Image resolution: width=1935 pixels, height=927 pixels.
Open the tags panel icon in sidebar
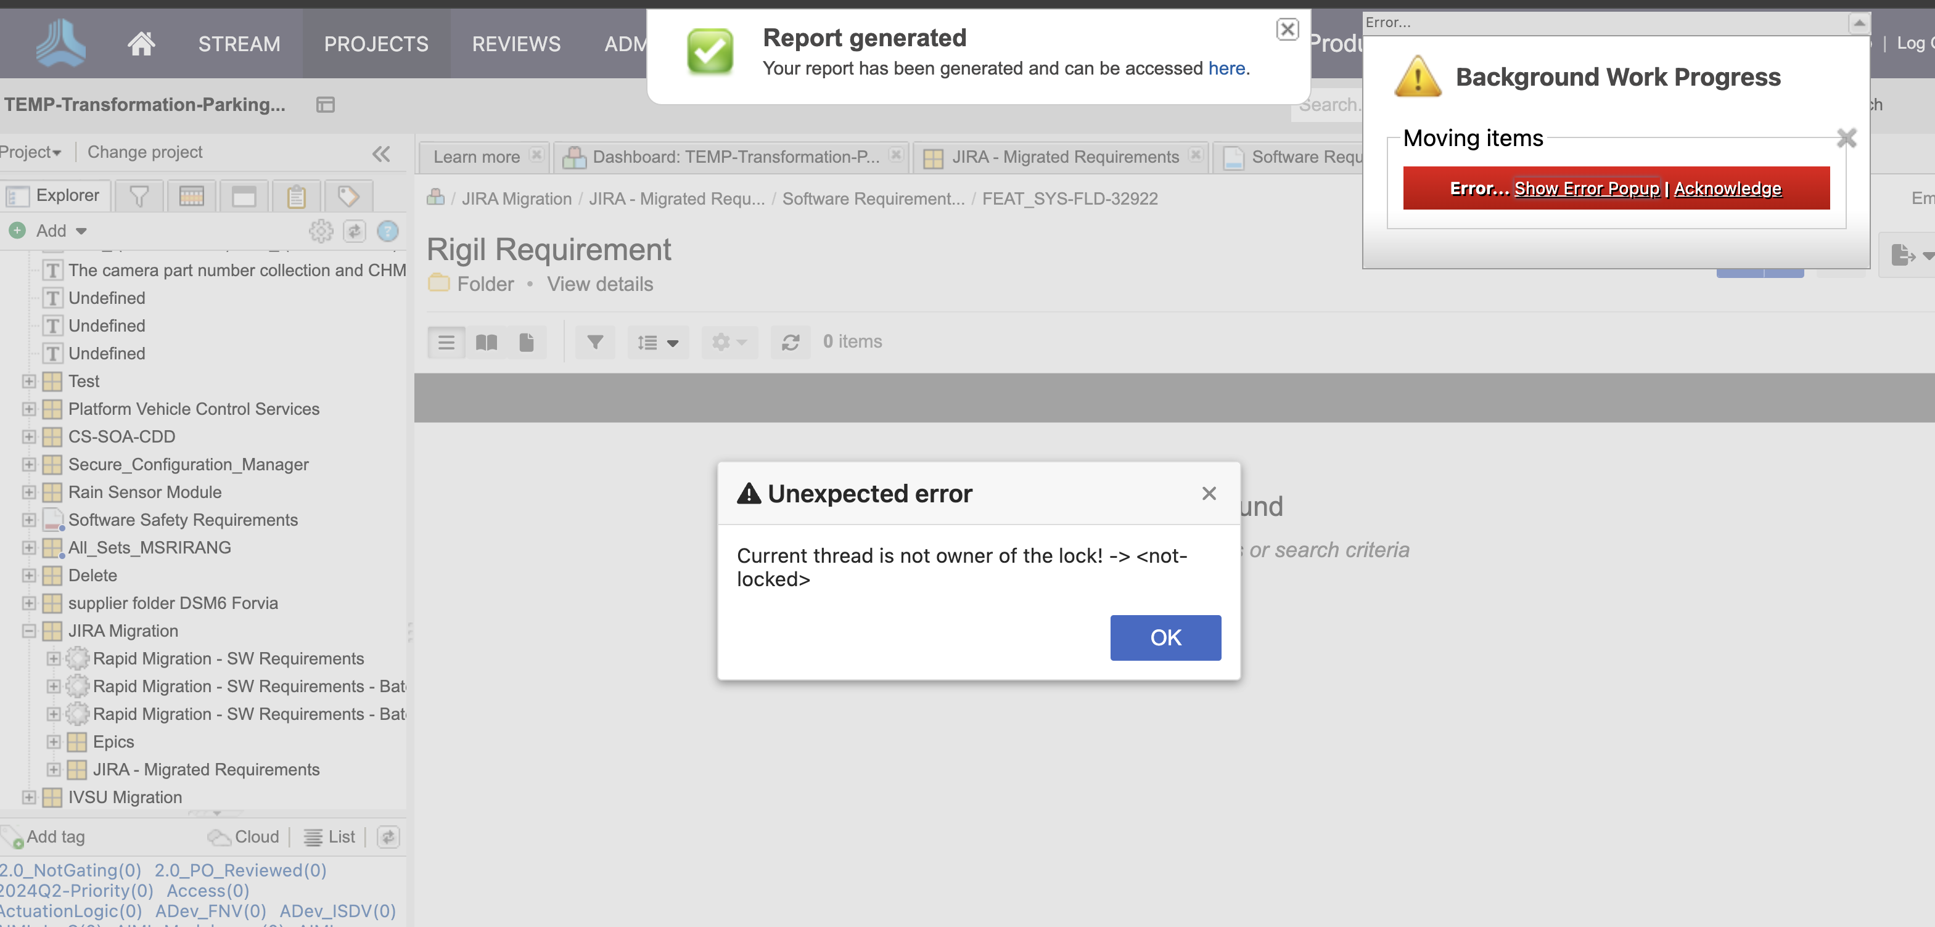[x=348, y=196]
